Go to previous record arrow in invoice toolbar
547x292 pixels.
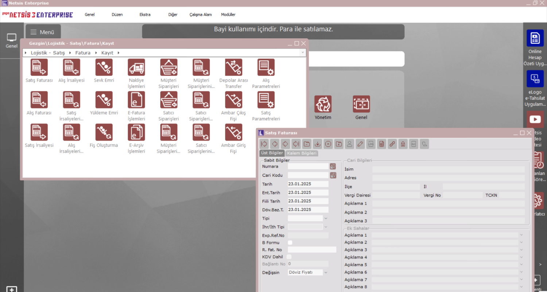pos(275,144)
